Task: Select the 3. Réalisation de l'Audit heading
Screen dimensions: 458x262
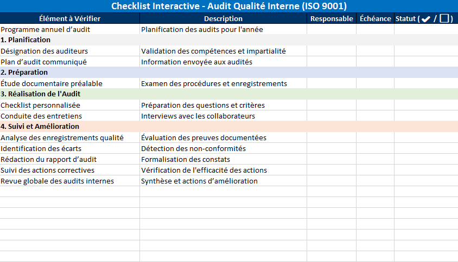Action: click(41, 94)
